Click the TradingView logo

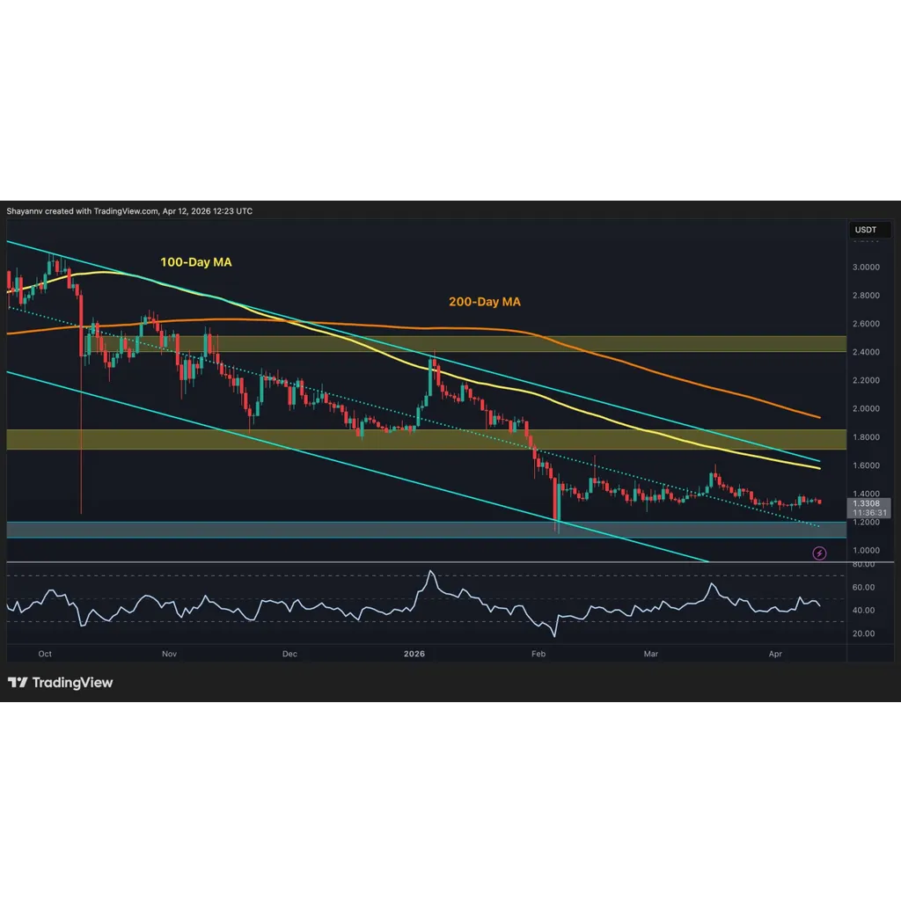[61, 683]
